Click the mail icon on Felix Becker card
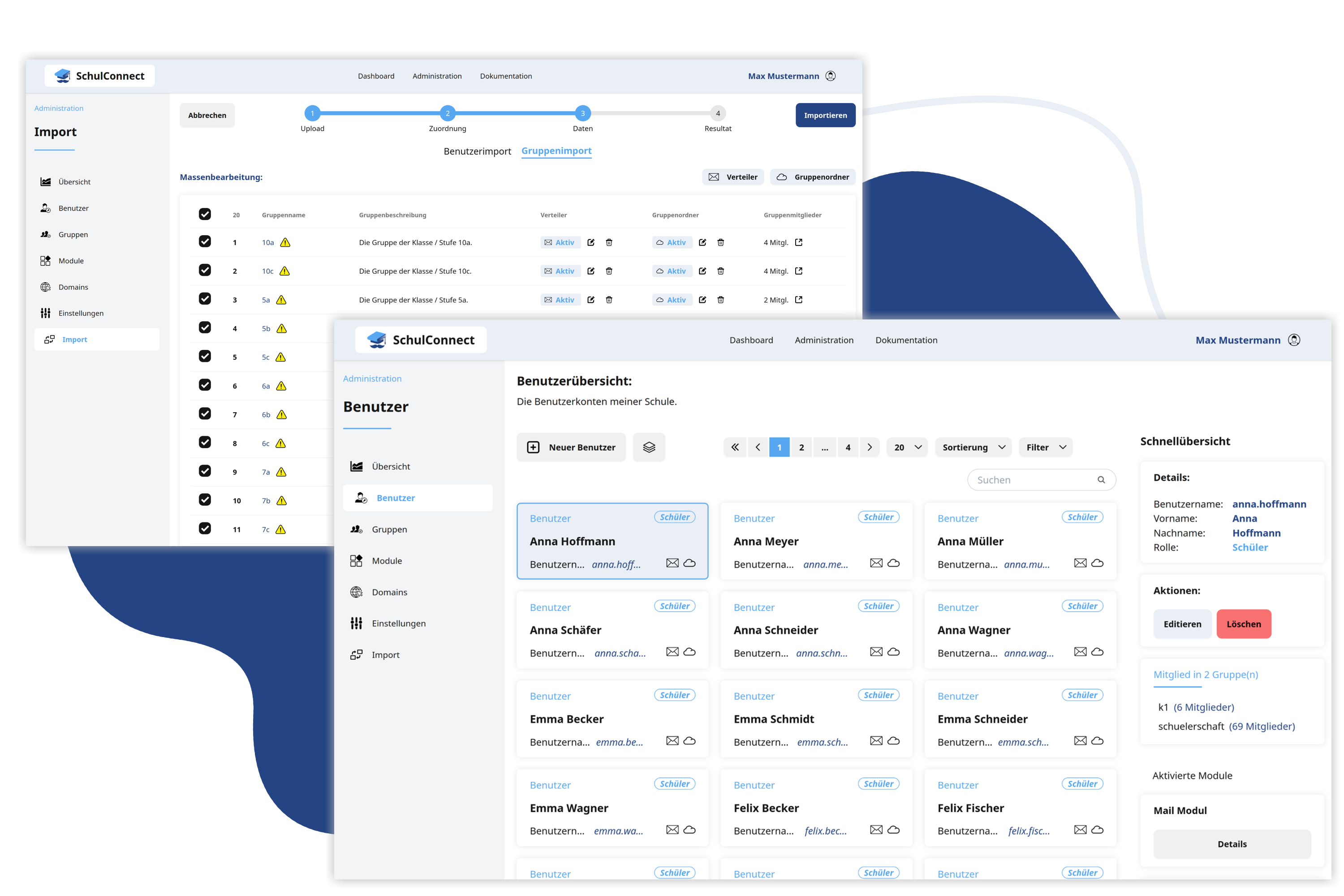Image resolution: width=1344 pixels, height=896 pixels. coord(877,830)
